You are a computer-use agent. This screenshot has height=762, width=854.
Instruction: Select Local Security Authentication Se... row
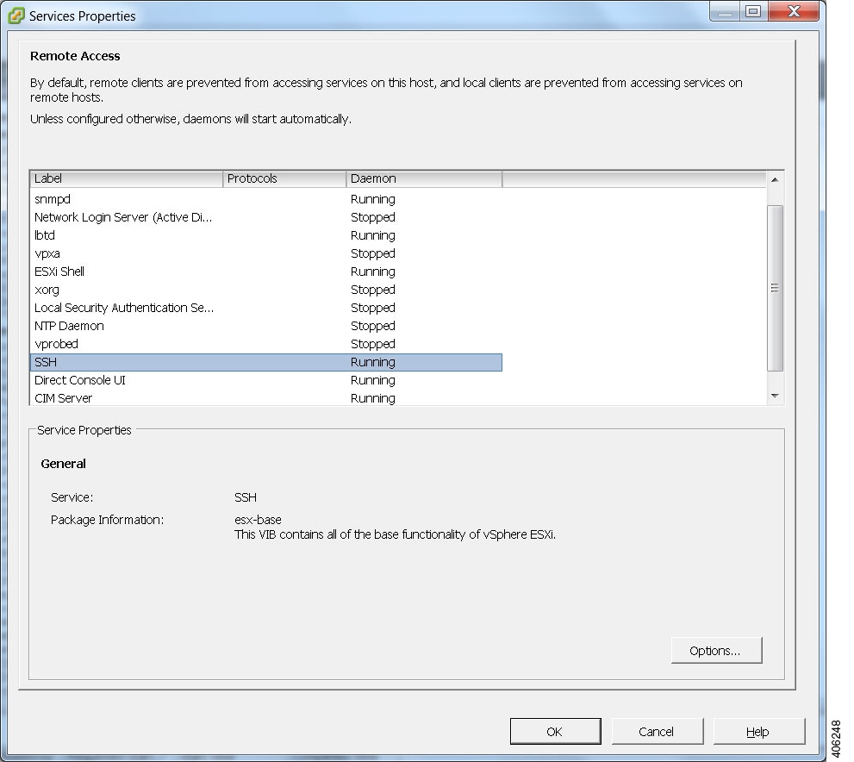[265, 308]
